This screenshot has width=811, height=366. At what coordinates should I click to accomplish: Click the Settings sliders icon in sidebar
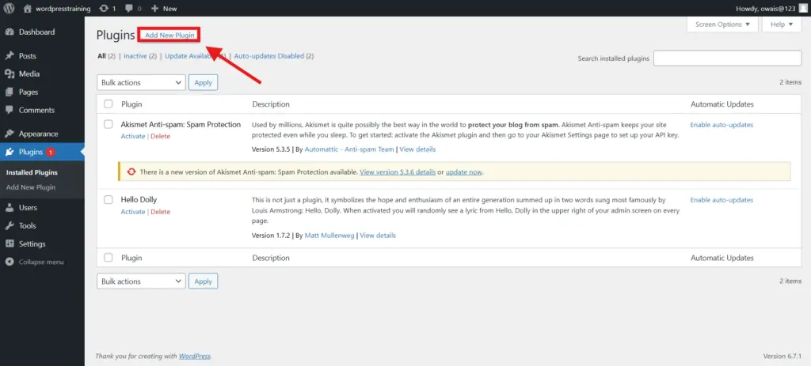[x=10, y=243]
